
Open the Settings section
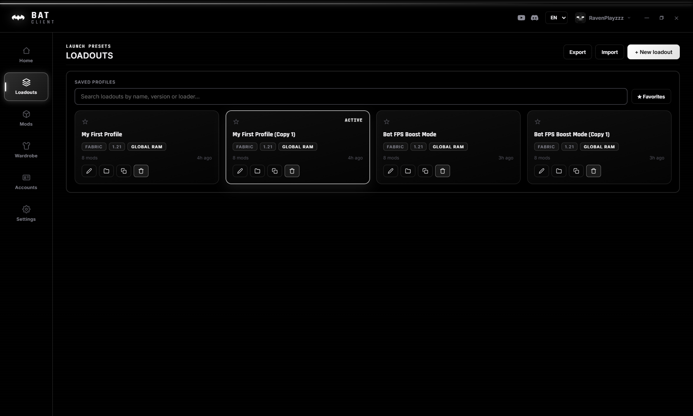coord(26,214)
